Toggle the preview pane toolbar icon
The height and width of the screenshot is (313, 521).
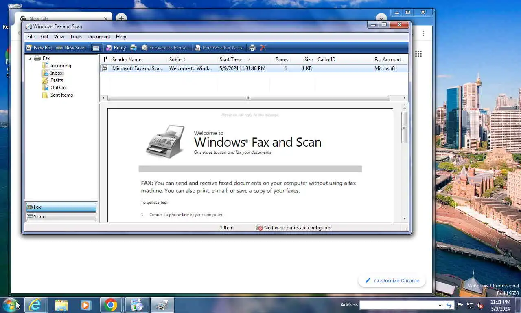[96, 48]
